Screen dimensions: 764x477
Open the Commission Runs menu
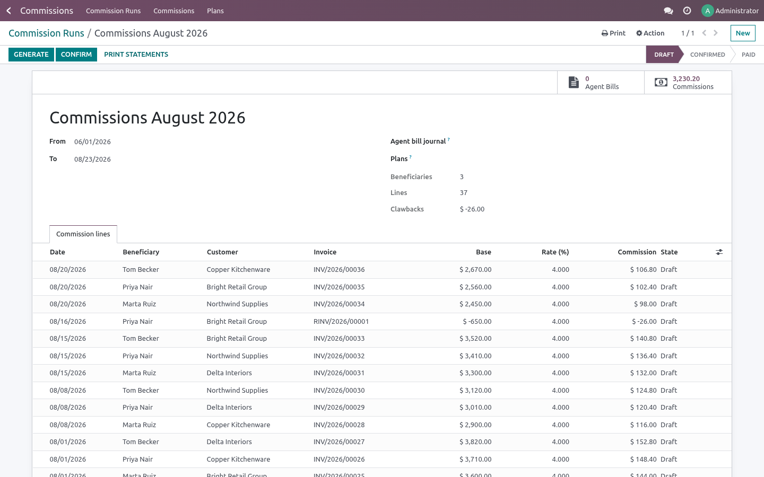point(114,11)
